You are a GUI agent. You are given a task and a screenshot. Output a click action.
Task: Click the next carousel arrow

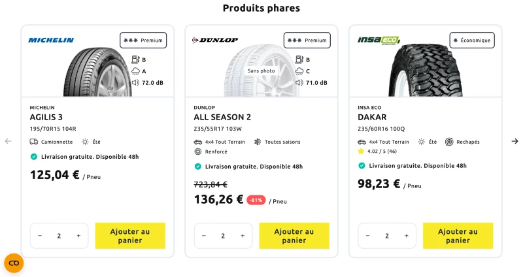coord(515,141)
